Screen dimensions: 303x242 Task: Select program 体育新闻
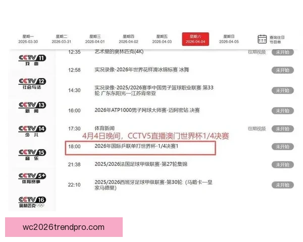[105, 129]
